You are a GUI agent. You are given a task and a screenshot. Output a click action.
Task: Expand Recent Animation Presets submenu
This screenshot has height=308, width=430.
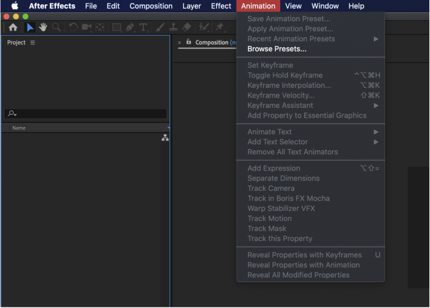coord(311,39)
